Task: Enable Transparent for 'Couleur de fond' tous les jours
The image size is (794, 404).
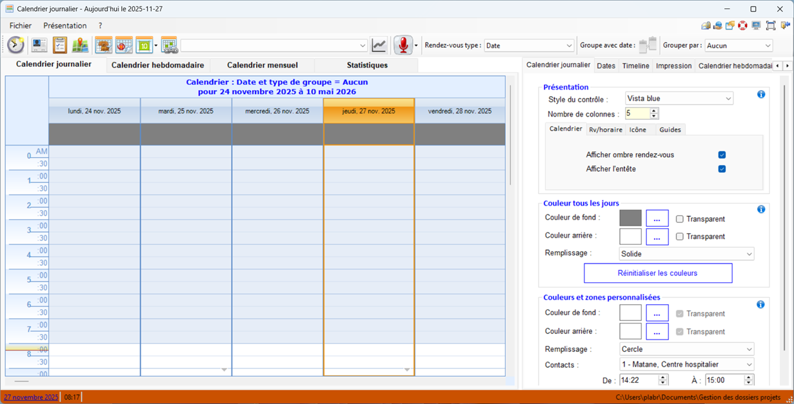Action: [x=680, y=219]
